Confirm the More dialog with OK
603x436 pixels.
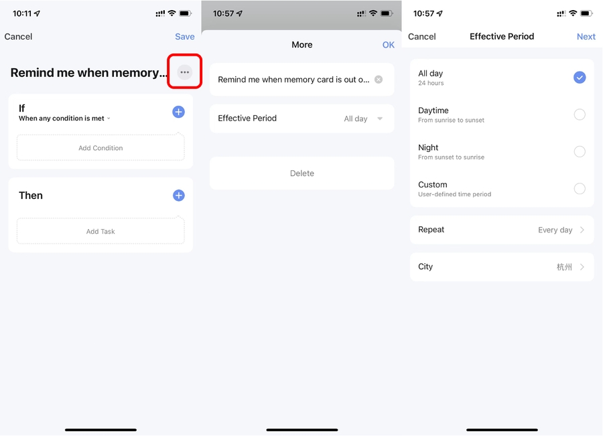click(x=389, y=45)
